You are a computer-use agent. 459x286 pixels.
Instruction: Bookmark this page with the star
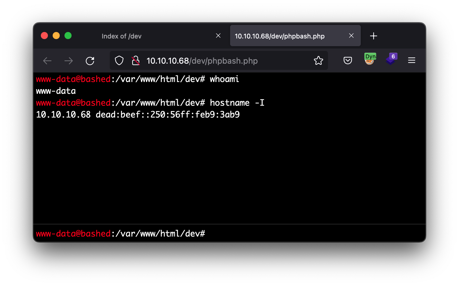pos(319,61)
